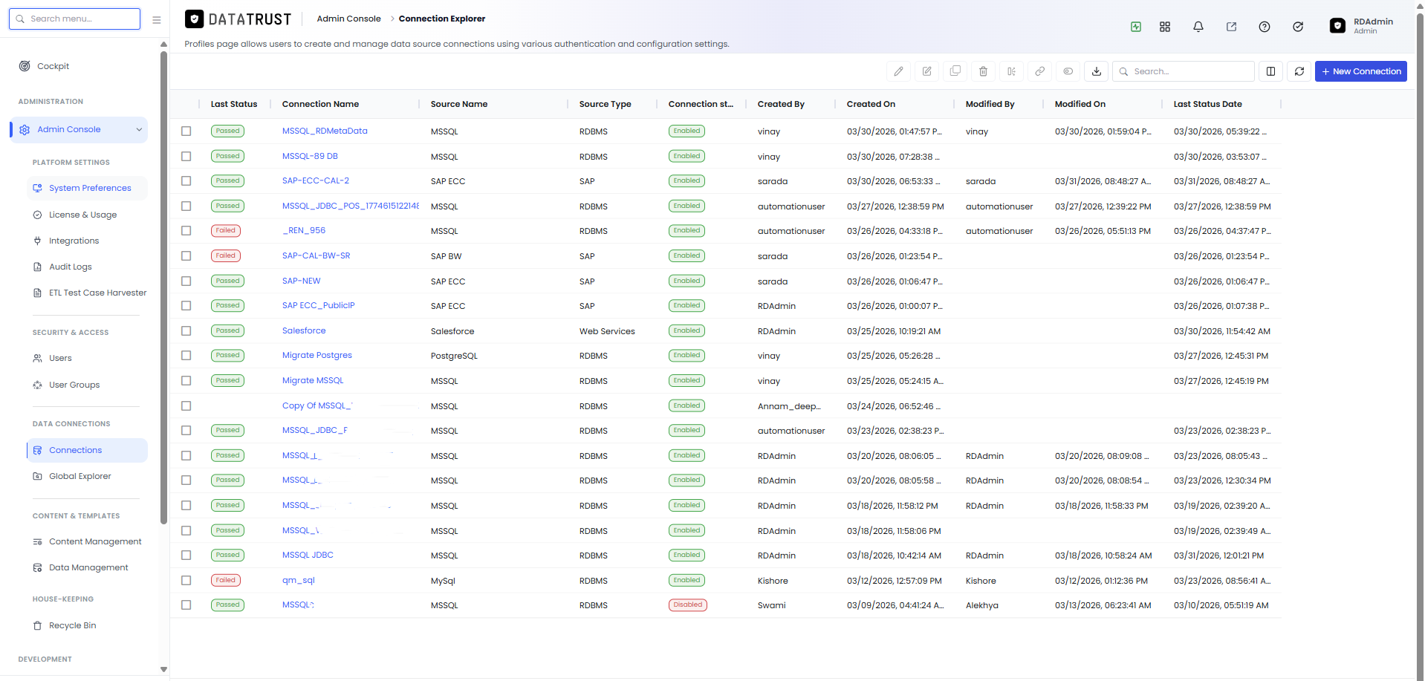Image resolution: width=1425 pixels, height=681 pixels.
Task: Tick the checkbox for Salesforce connection
Action: (186, 331)
